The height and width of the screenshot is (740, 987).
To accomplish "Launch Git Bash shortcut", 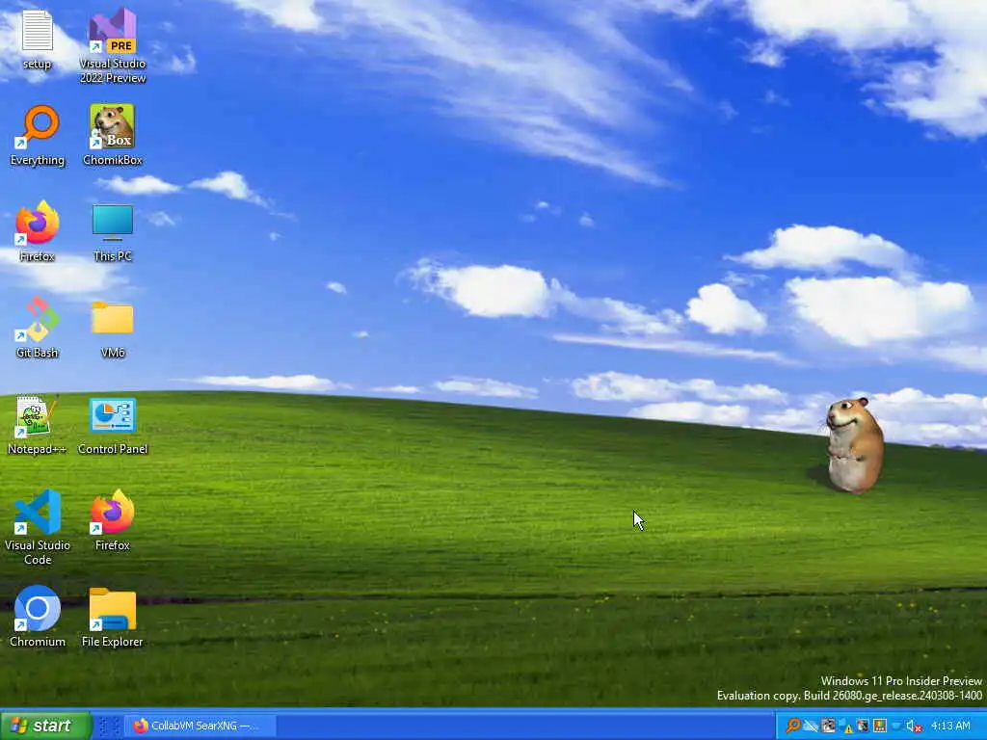I will click(38, 328).
